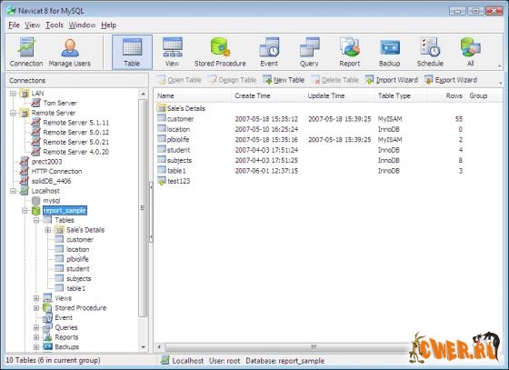
Task: Launch the Import Wizard
Action: tap(392, 80)
